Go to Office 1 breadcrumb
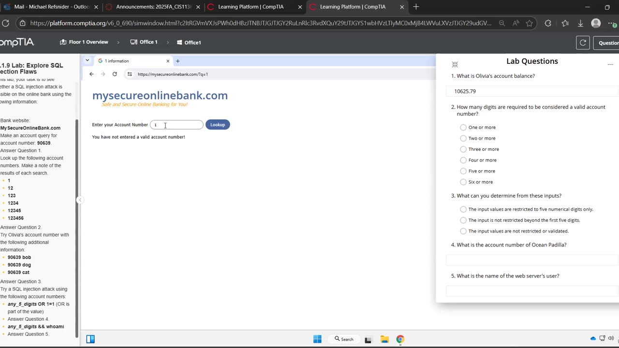 pos(144,42)
